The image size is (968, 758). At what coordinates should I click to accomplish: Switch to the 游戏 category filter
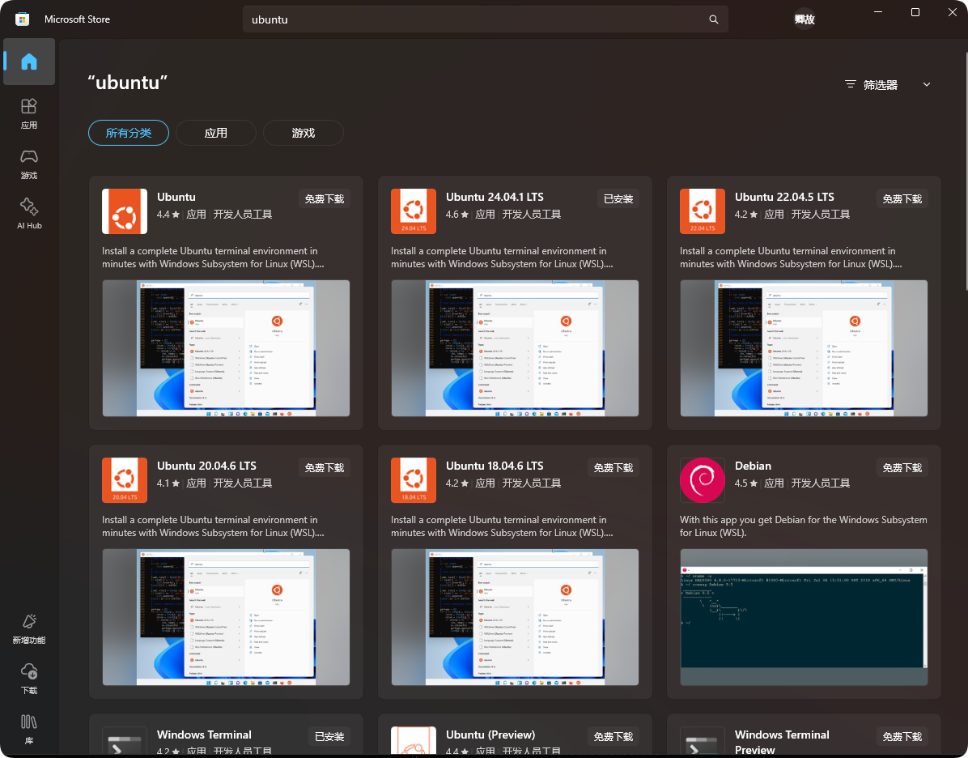303,132
